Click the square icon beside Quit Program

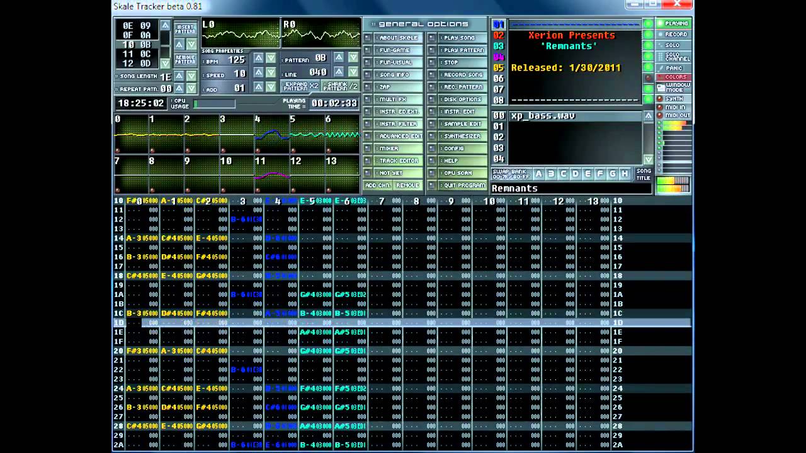point(432,186)
